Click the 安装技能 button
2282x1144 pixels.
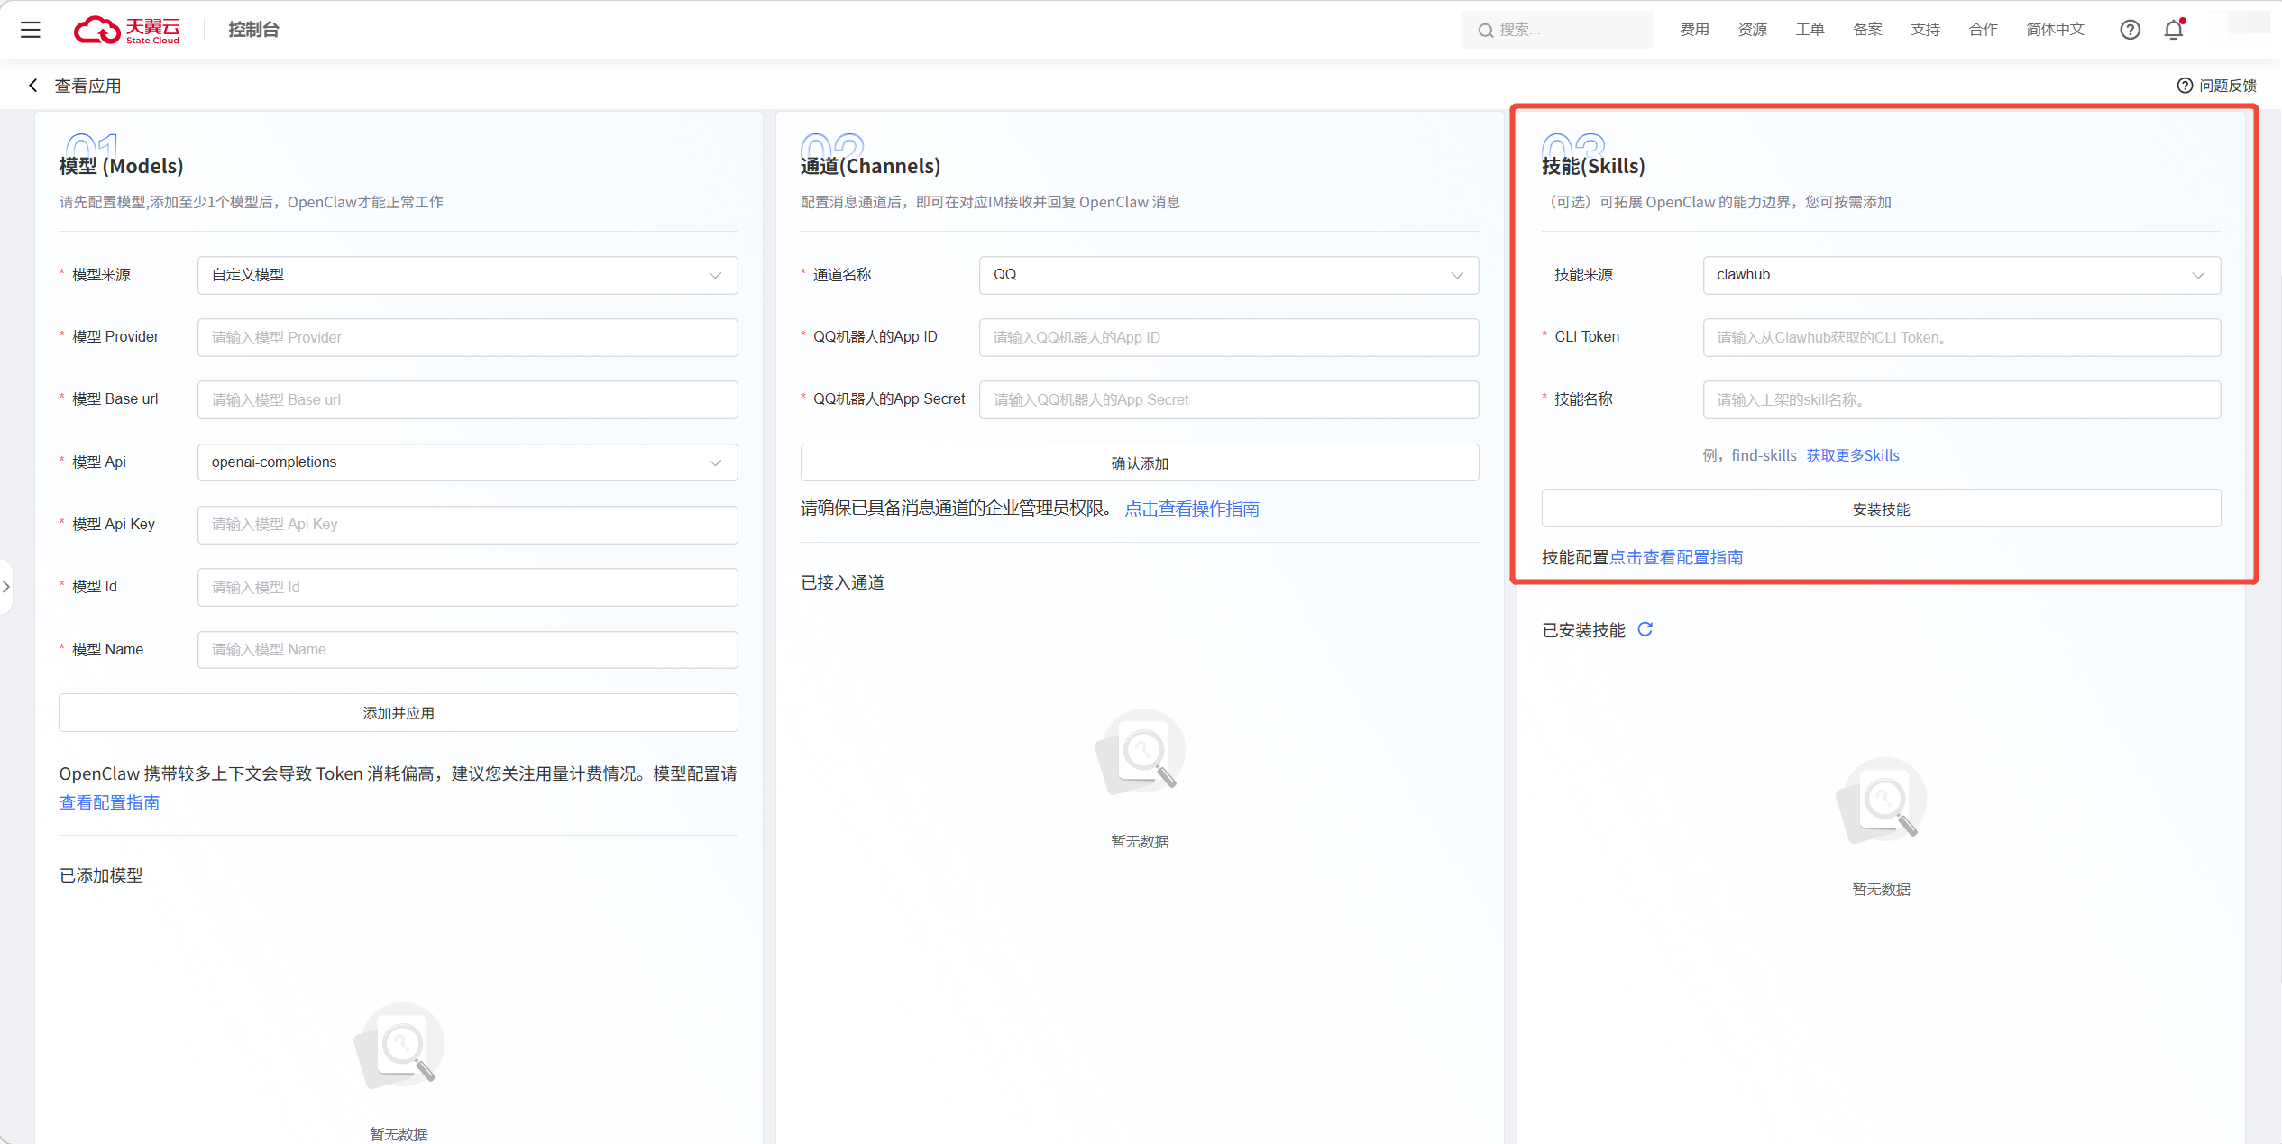tap(1881, 509)
